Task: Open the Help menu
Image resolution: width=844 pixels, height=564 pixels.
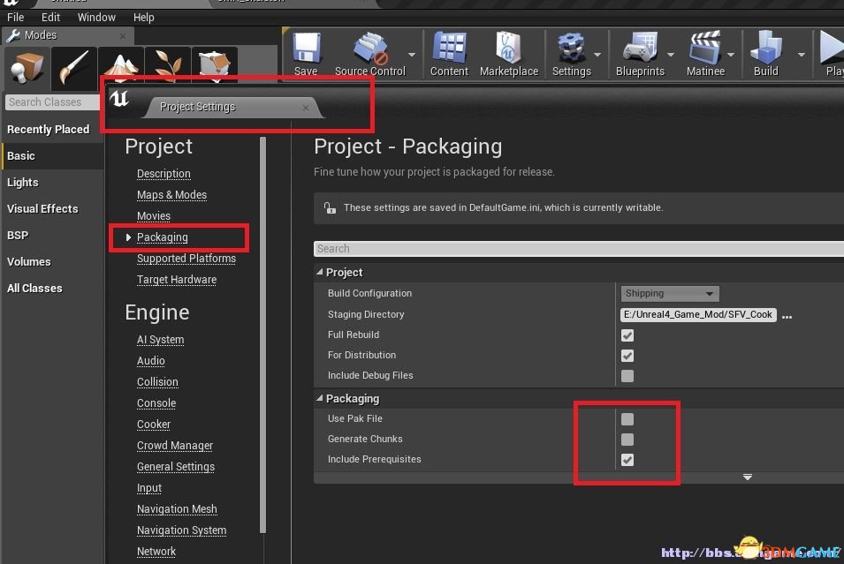Action: pyautogui.click(x=144, y=17)
